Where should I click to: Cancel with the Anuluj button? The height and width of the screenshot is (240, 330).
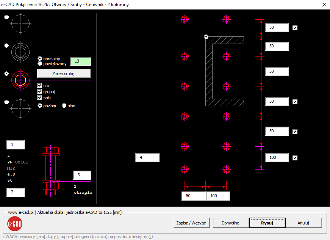pos(303,223)
